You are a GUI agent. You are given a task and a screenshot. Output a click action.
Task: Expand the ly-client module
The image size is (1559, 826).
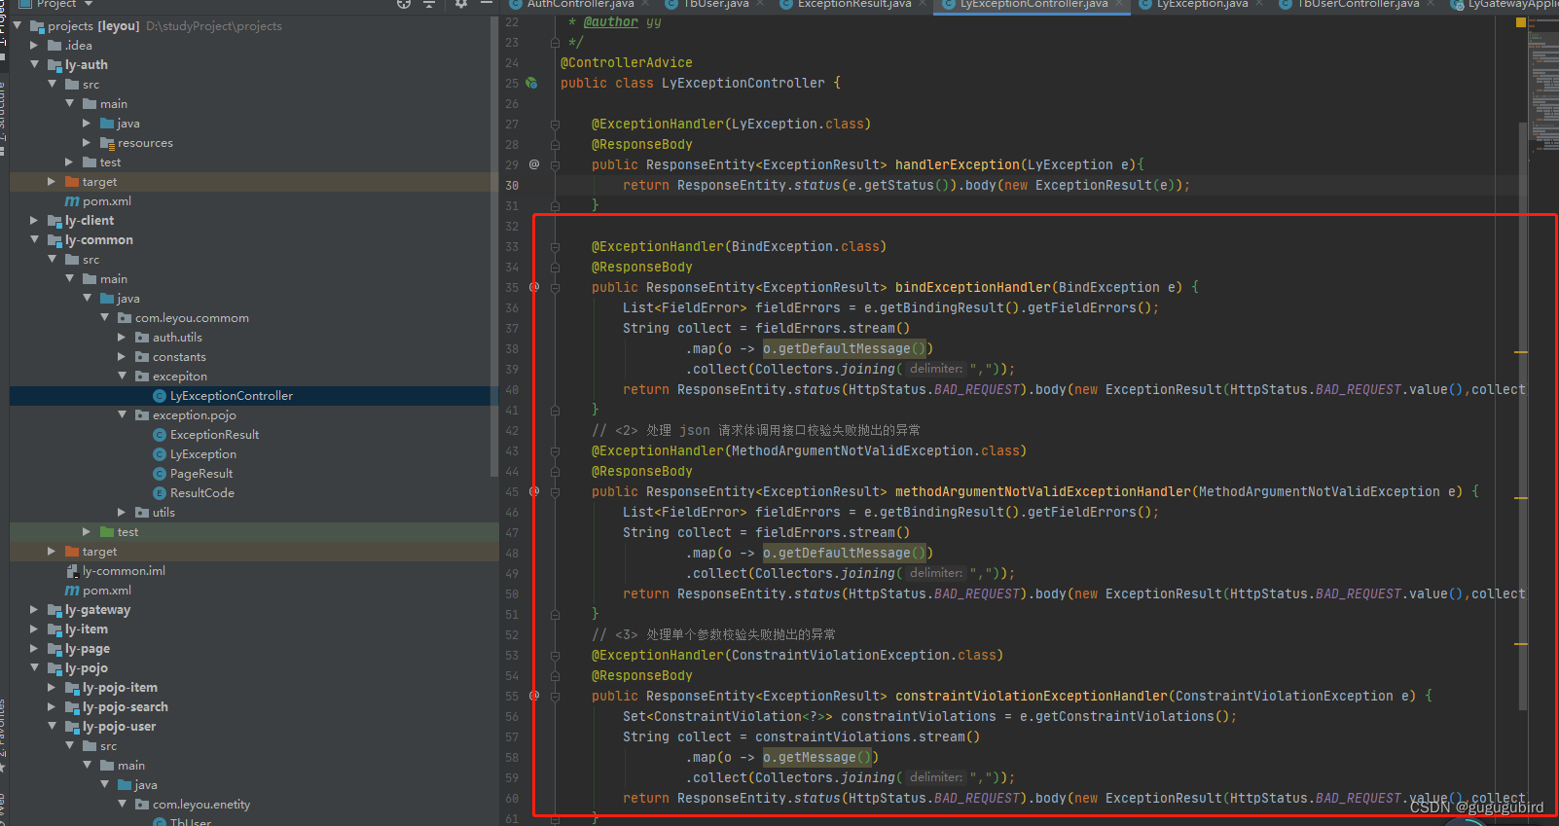[35, 221]
